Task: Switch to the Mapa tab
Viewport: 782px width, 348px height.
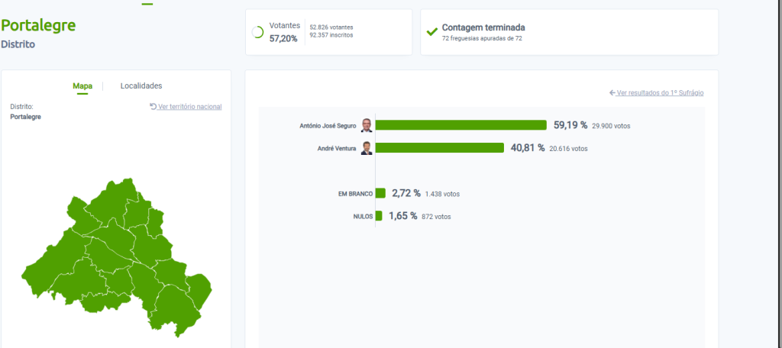Action: coord(82,86)
